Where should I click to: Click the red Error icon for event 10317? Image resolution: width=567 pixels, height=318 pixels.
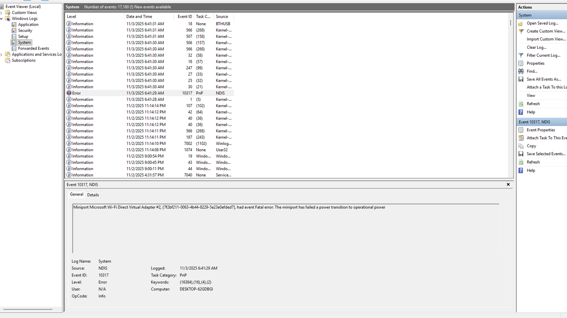point(69,93)
